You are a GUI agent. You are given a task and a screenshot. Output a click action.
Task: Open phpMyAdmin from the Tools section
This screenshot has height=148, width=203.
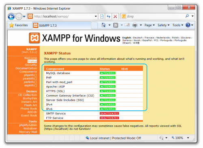point(28,125)
